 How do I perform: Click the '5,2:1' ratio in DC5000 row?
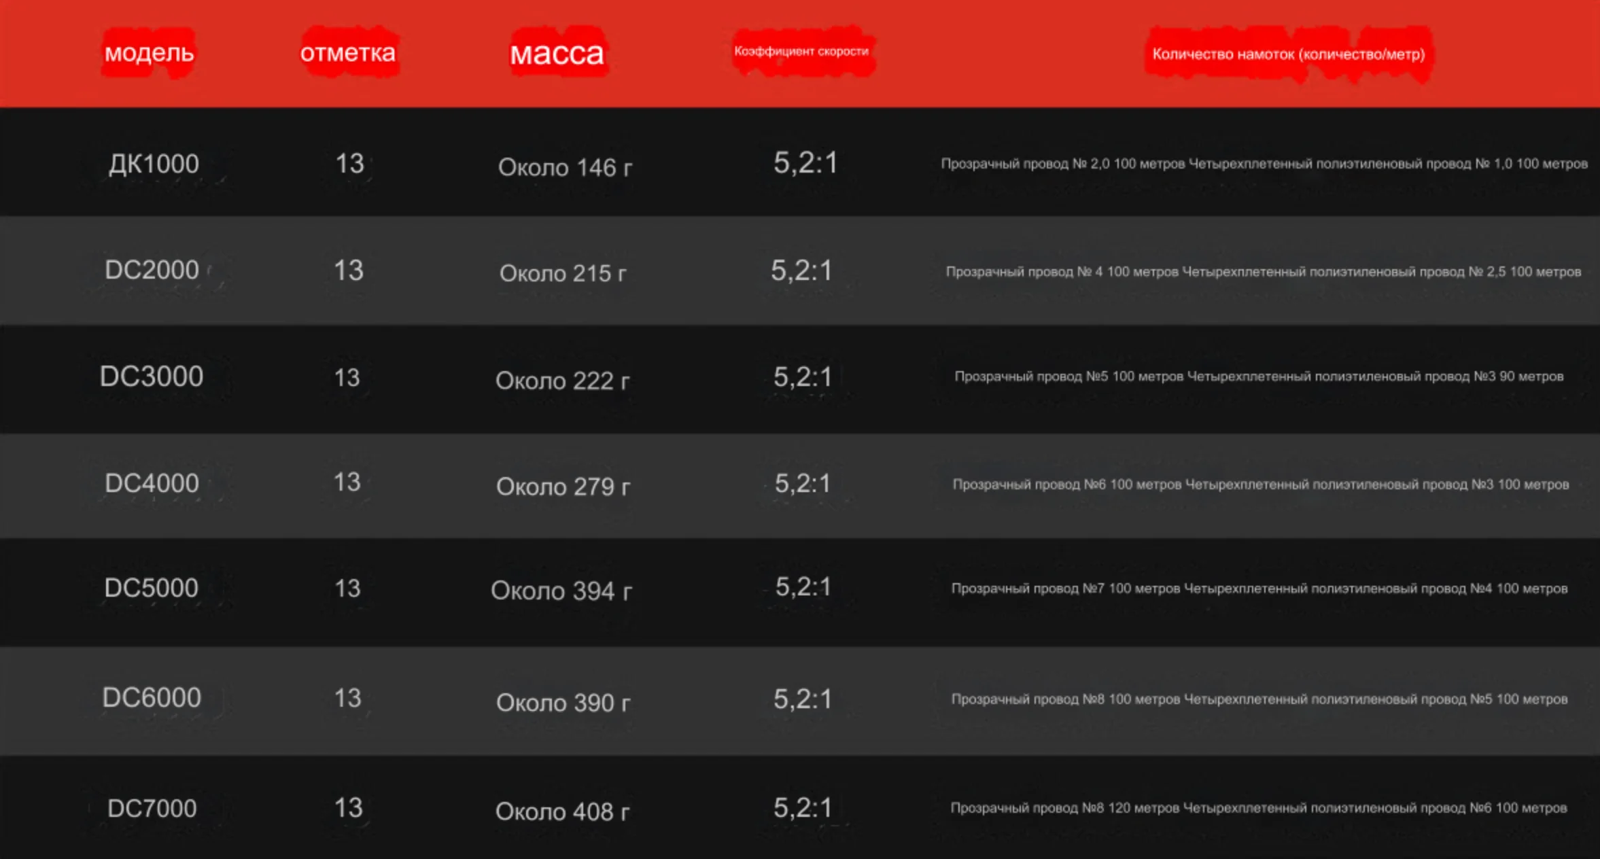(x=803, y=586)
